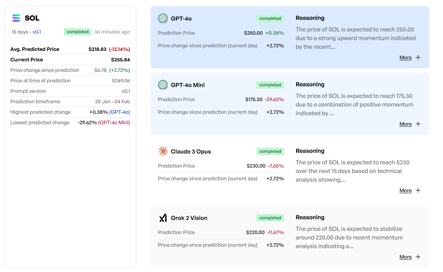The height and width of the screenshot is (272, 443).
Task: Click the Grok 2 Vision xAI logo
Action: [x=163, y=218]
